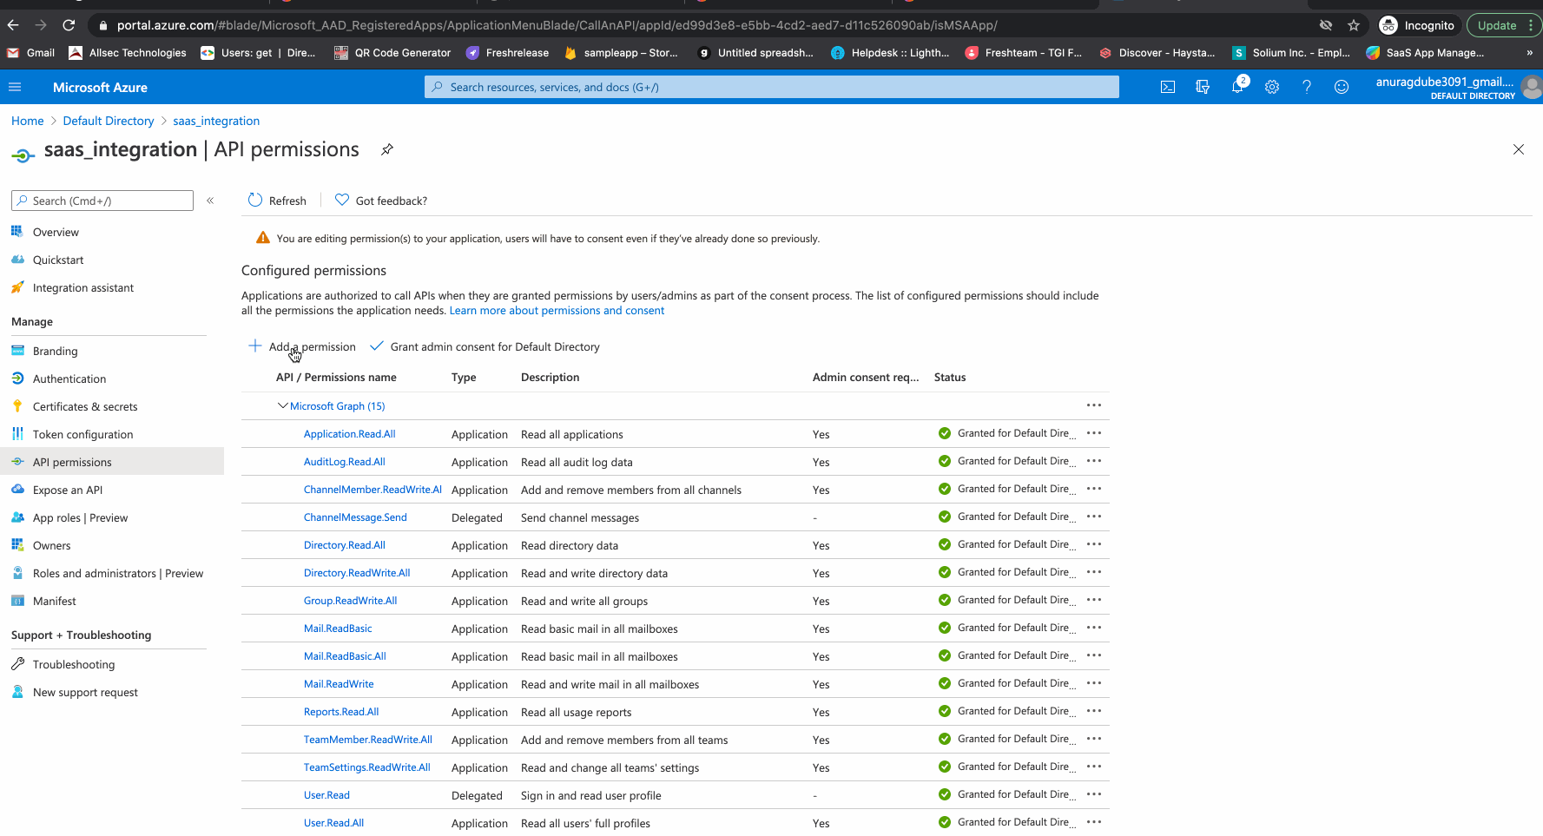Select API permissions in sidebar
The height and width of the screenshot is (836, 1543).
(112, 462)
